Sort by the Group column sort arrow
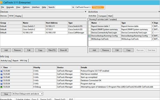 point(9,23)
